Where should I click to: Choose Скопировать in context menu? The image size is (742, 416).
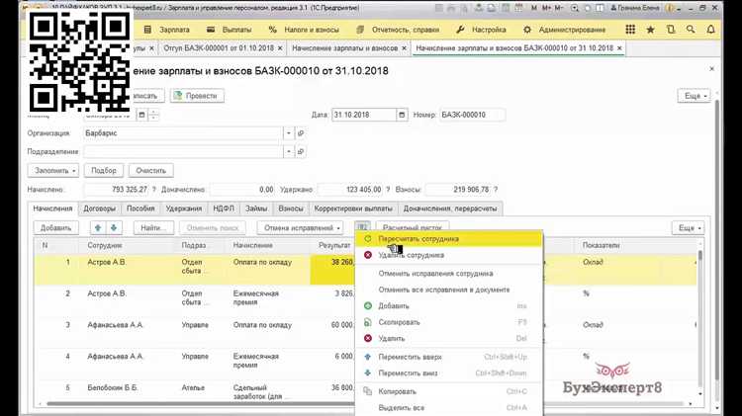(x=448, y=322)
